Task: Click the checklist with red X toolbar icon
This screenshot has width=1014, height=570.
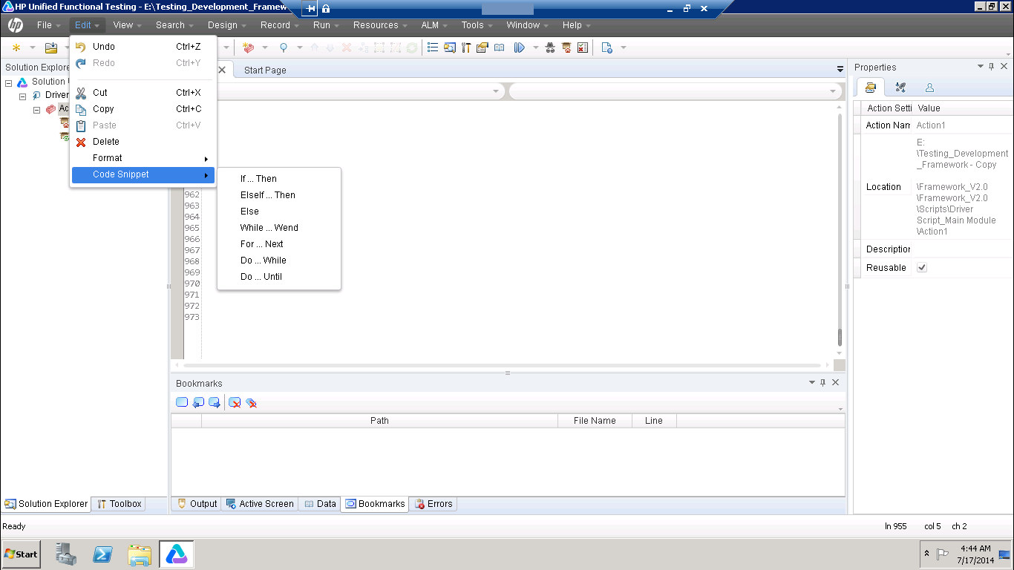Action: (583, 47)
